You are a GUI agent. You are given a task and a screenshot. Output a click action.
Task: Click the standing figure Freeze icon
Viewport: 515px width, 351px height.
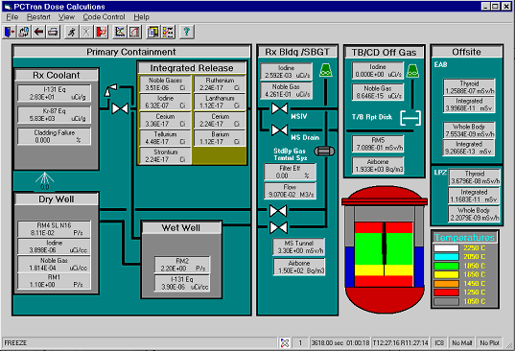tap(86, 32)
